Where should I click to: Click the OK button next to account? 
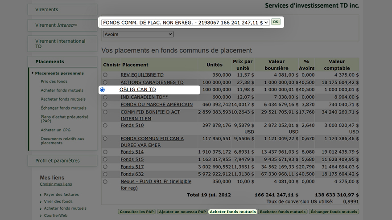coord(276,22)
